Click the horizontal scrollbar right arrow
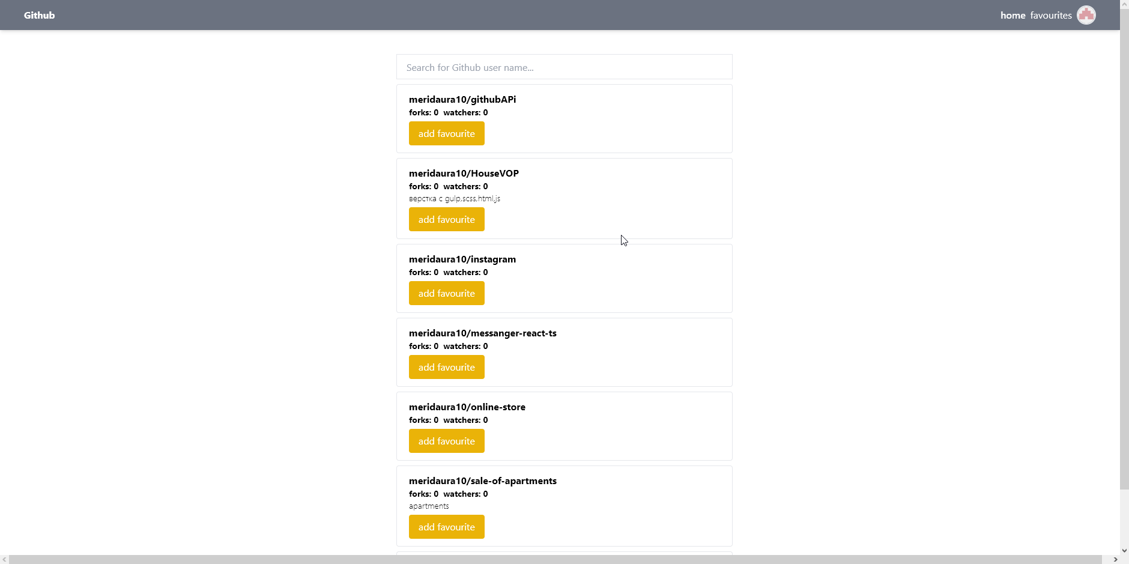Image resolution: width=1129 pixels, height=564 pixels. (x=1115, y=559)
